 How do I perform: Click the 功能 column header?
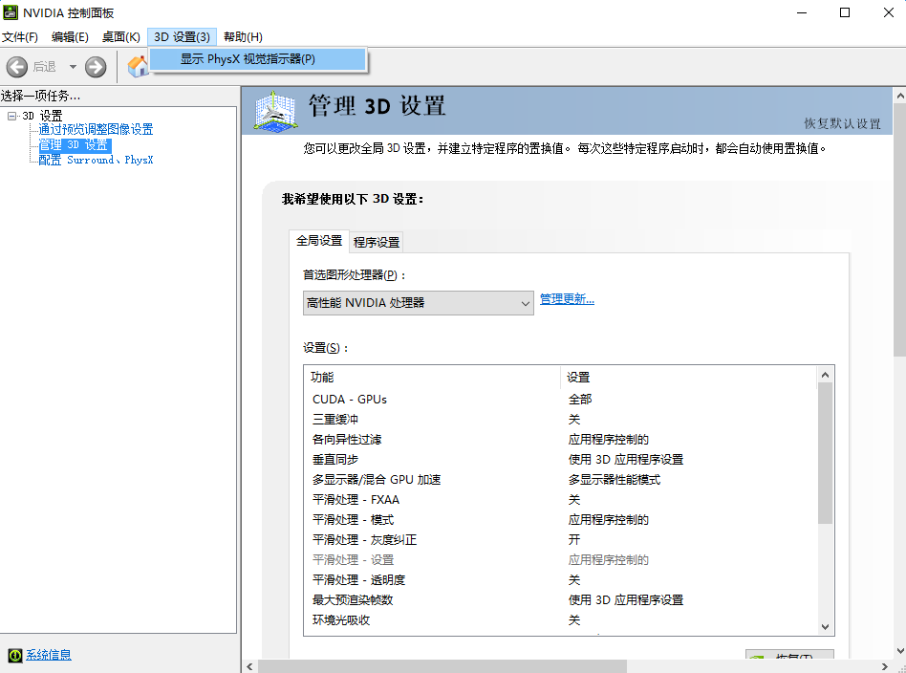(432, 377)
